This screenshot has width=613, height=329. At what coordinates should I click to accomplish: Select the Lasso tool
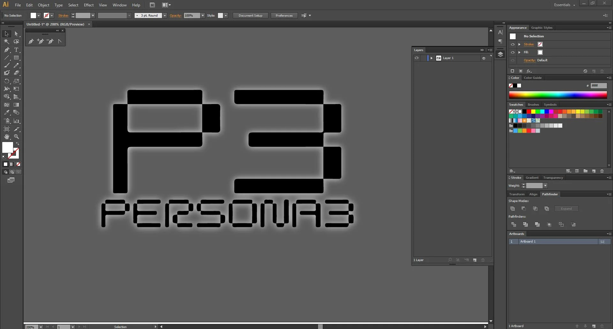click(16, 41)
